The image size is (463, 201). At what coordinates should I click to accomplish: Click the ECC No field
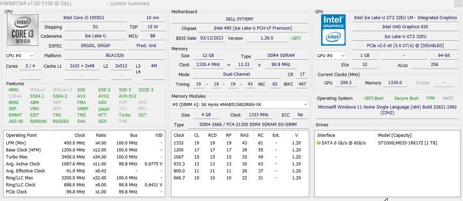coord(301,115)
